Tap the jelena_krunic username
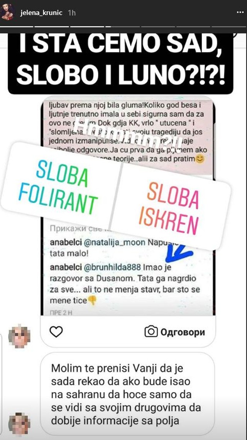This screenshot has height=440, width=247. 41,13
